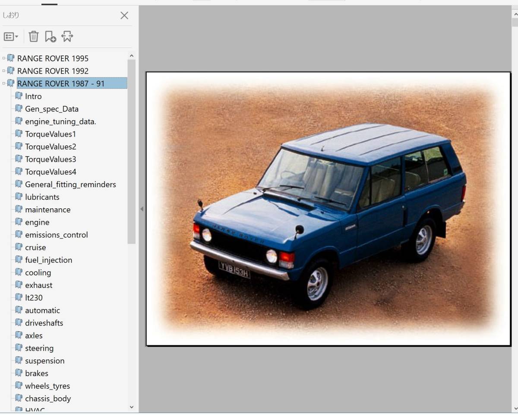The height and width of the screenshot is (415, 518).
Task: Open the TorqueValues4 bookmark
Action: point(51,172)
